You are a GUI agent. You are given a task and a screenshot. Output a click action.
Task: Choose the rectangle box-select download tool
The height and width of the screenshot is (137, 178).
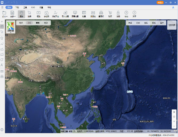click(x=39, y=14)
